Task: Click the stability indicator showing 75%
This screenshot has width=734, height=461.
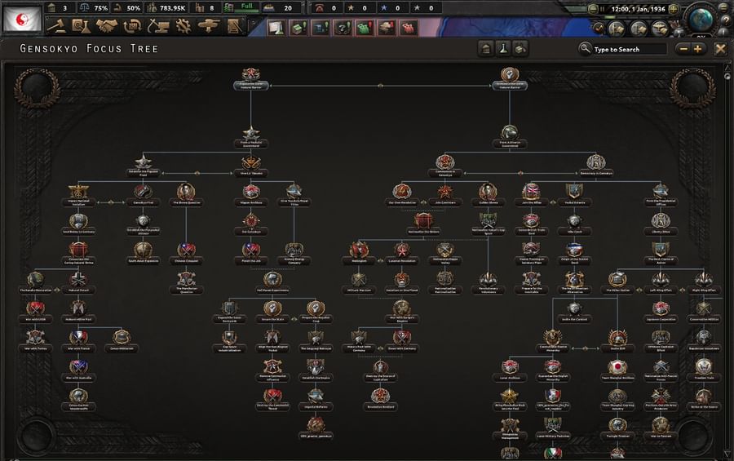Action: coord(93,7)
